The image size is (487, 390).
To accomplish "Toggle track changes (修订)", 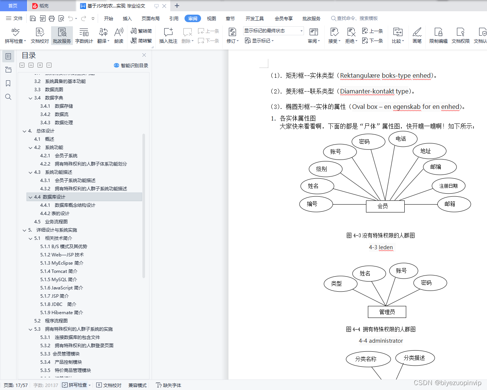I will point(232,36).
